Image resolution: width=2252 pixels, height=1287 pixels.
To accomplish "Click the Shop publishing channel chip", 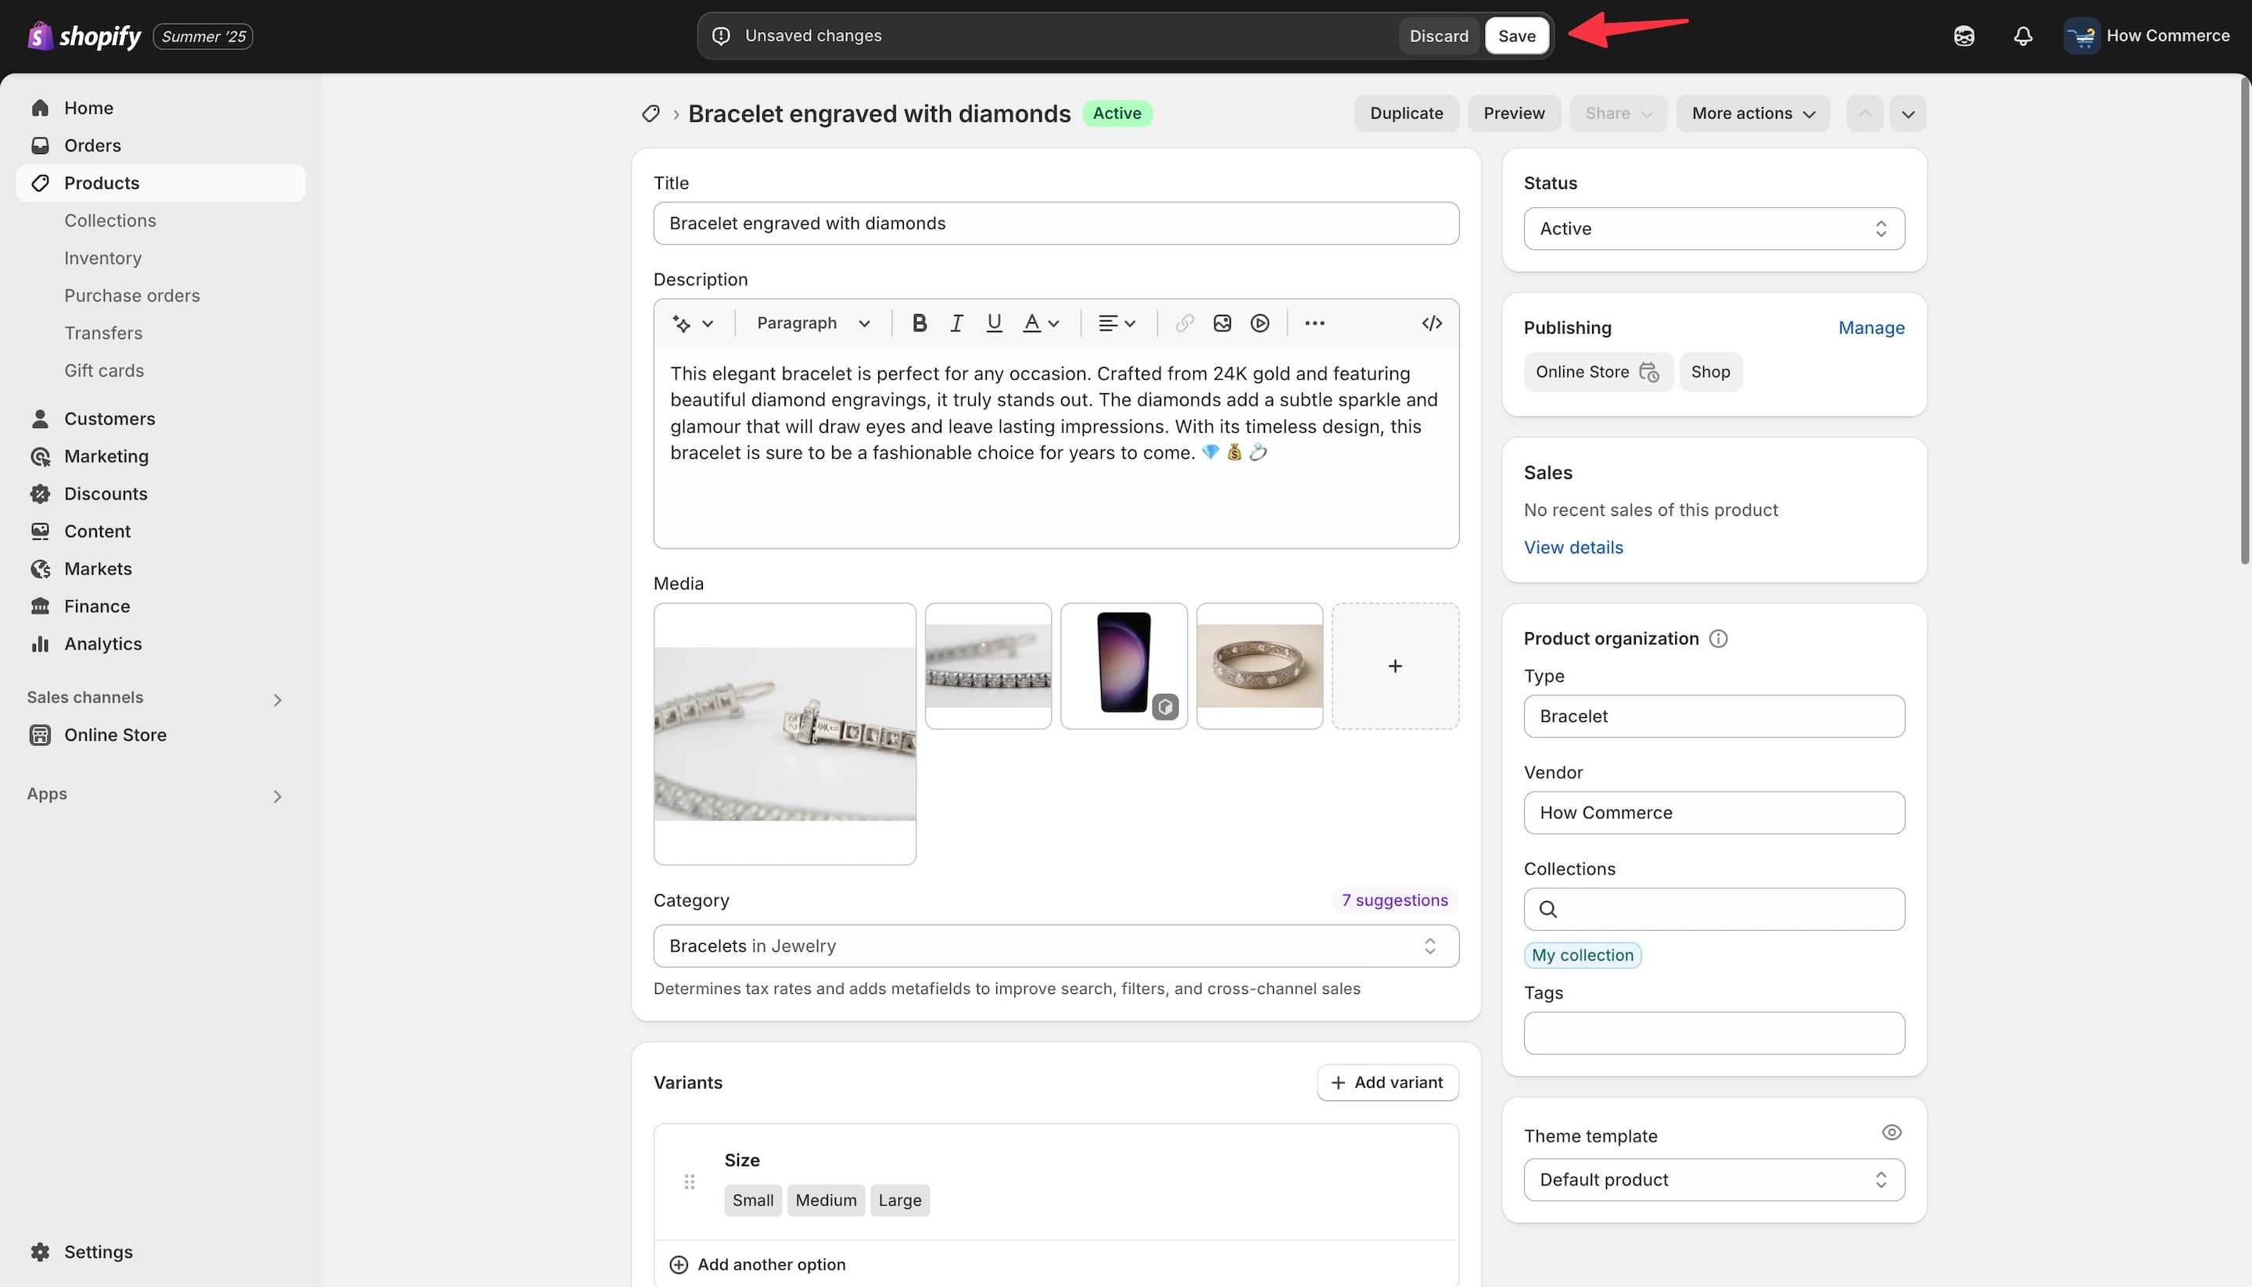I will (x=1710, y=372).
